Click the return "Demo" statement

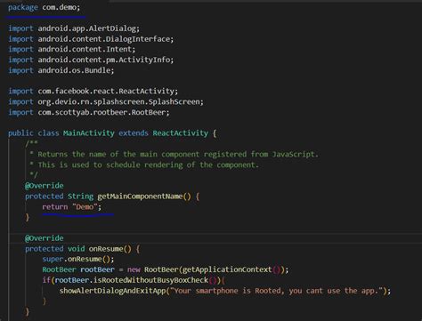coord(71,207)
